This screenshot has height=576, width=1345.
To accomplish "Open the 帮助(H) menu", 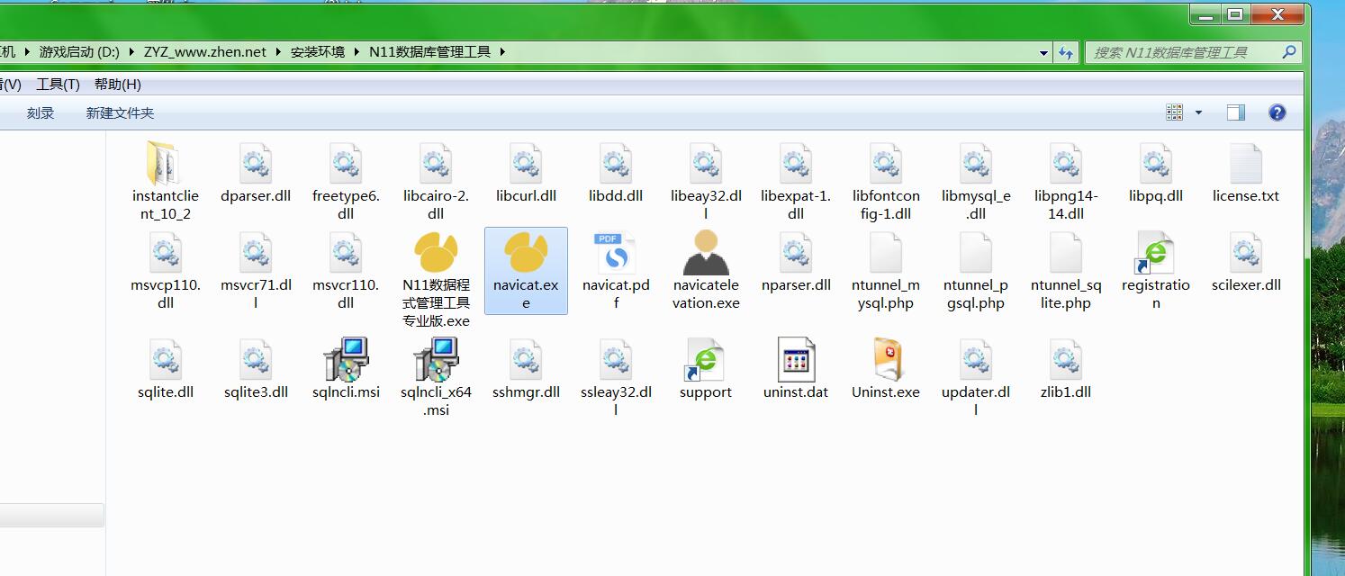I will pos(118,85).
